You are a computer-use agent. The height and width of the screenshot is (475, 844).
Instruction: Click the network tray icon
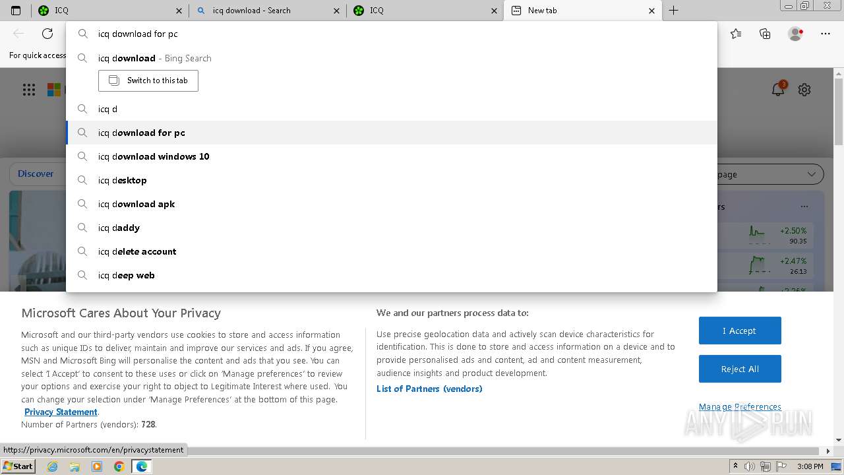pyautogui.click(x=766, y=466)
